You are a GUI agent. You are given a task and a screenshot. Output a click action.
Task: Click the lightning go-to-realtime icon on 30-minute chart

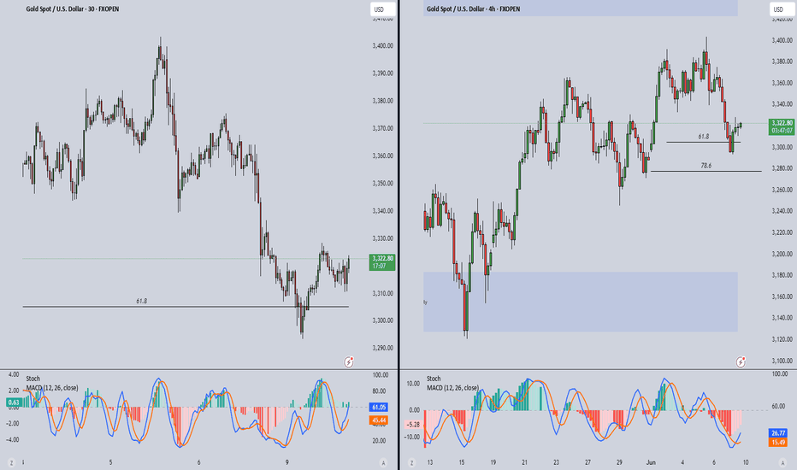point(349,361)
